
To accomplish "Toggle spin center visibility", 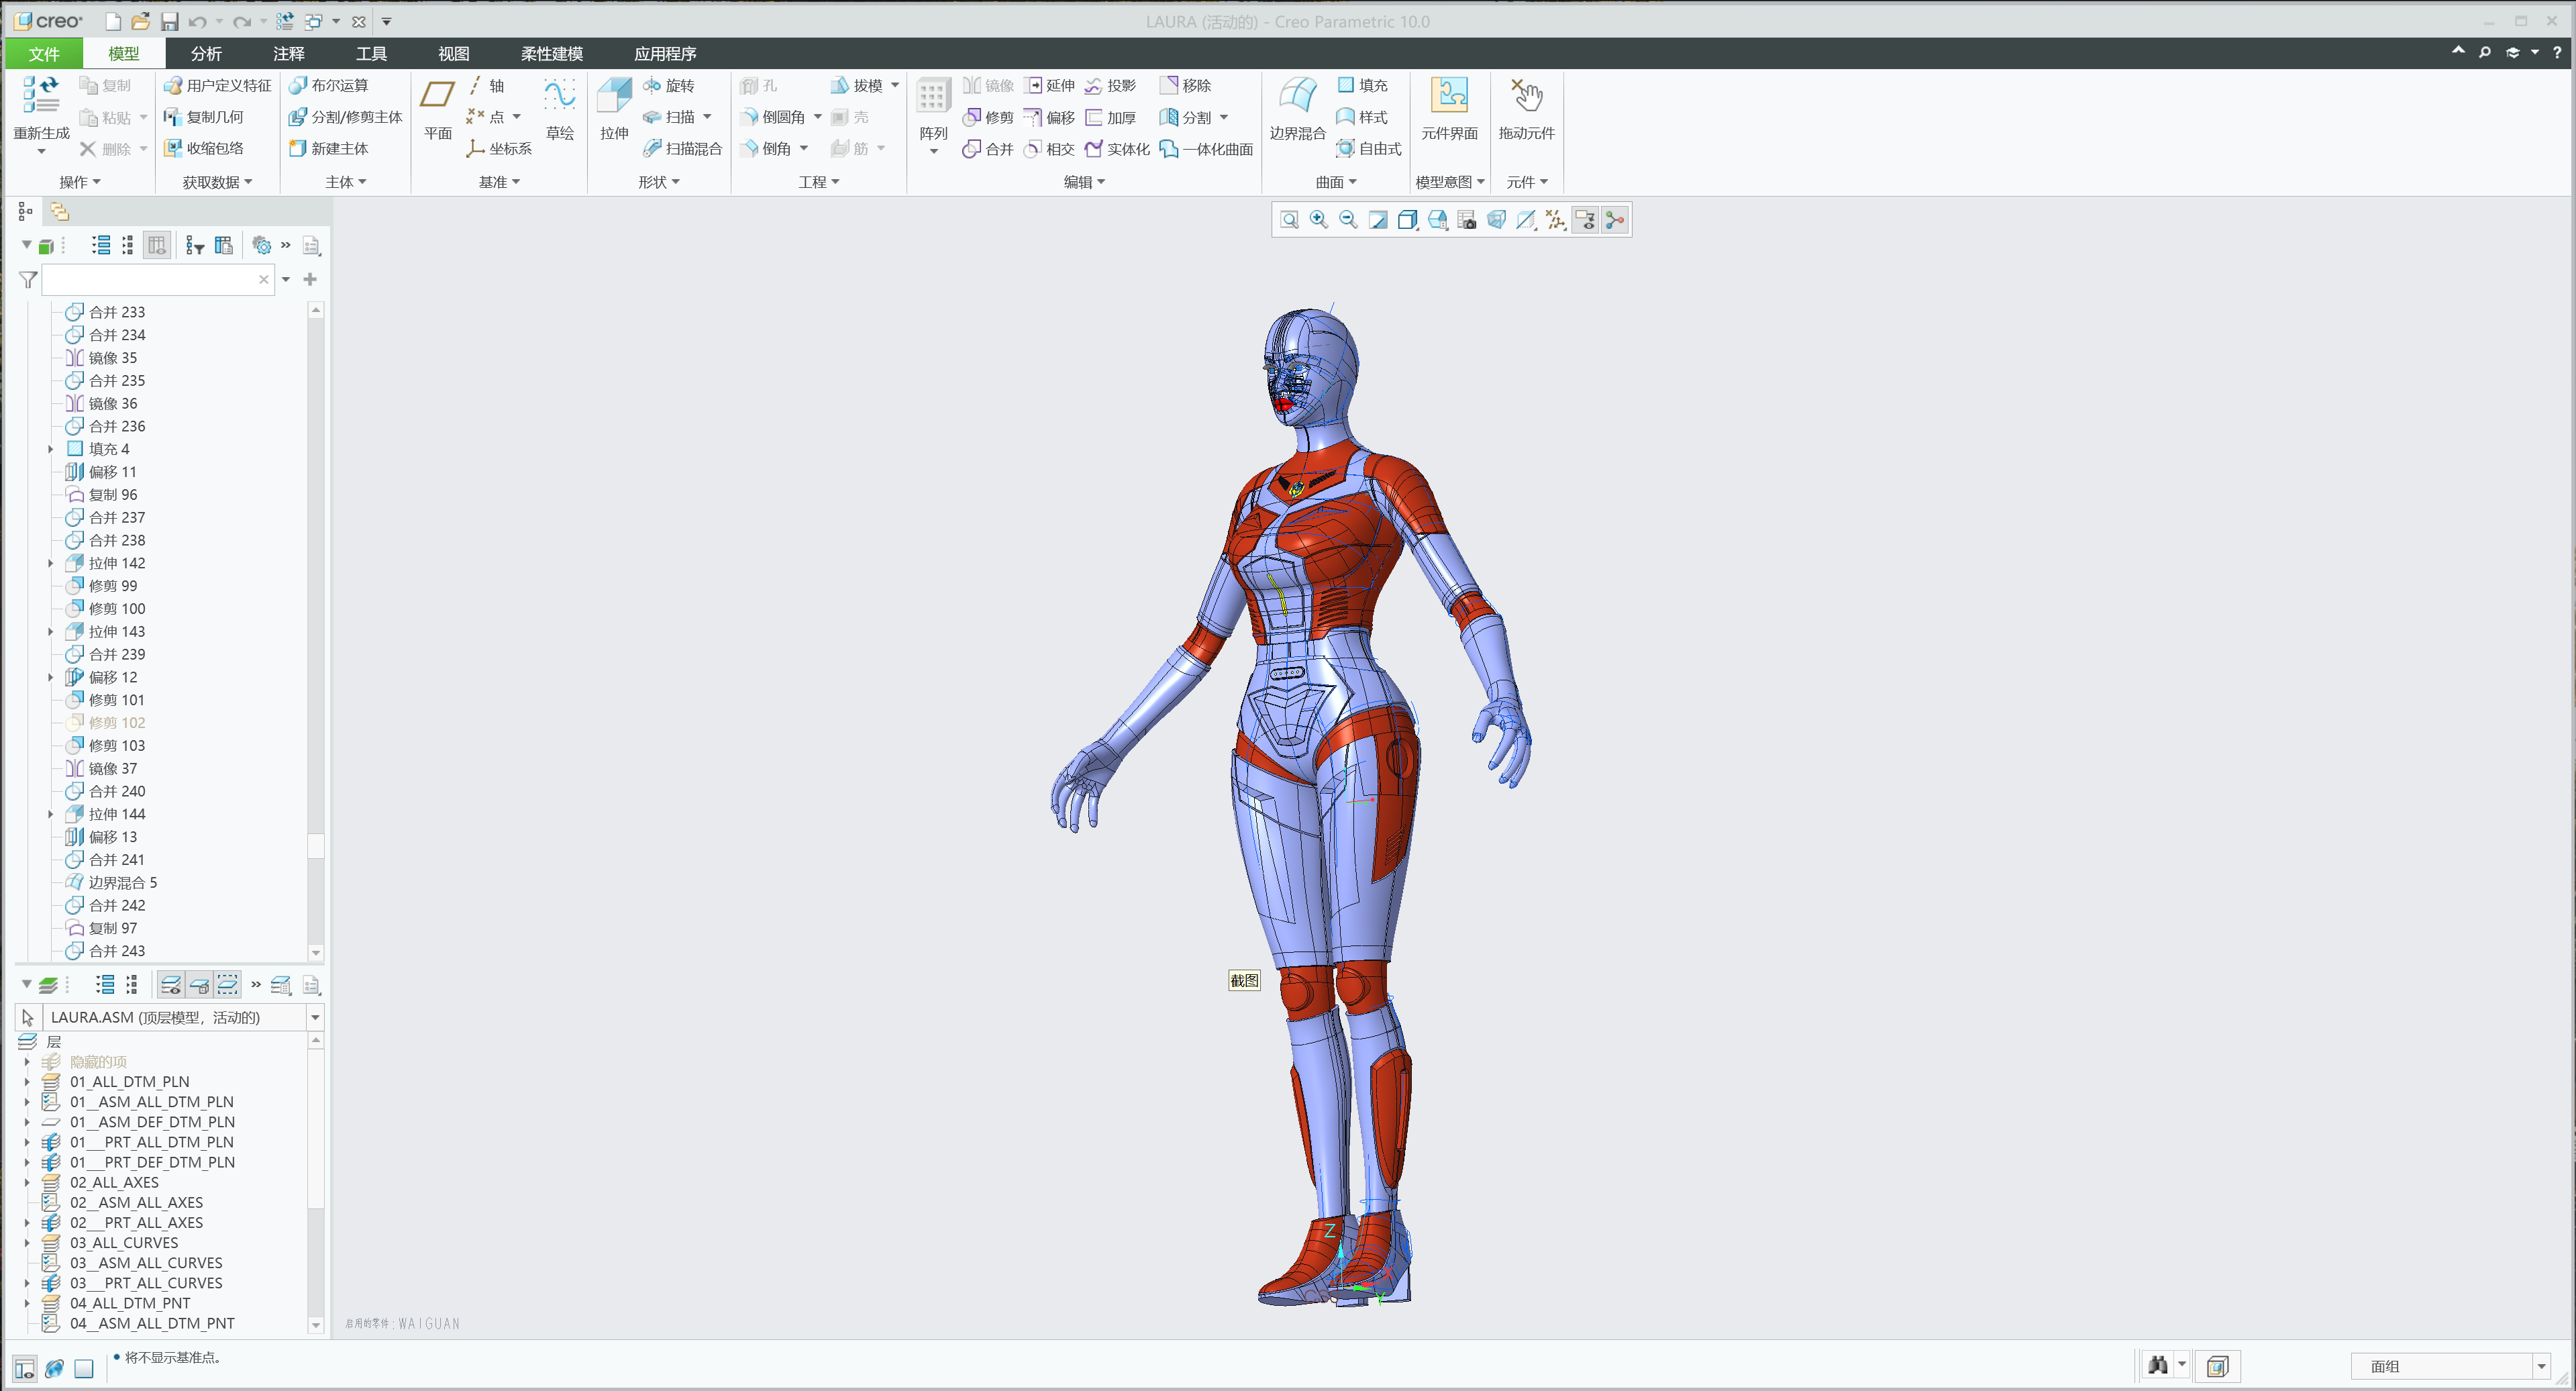I will [x=1614, y=219].
